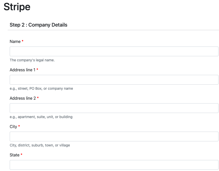Image resolution: width=219 pixels, height=171 pixels.
Task: Click the "City, district, suburb, town, or village" hint
Action: (40, 145)
